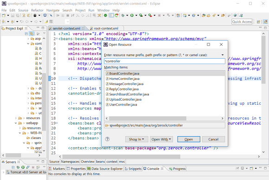The width and height of the screenshot is (269, 180).
Task: Open the Project Explorer view menu arrow
Action: [x=44, y=34]
